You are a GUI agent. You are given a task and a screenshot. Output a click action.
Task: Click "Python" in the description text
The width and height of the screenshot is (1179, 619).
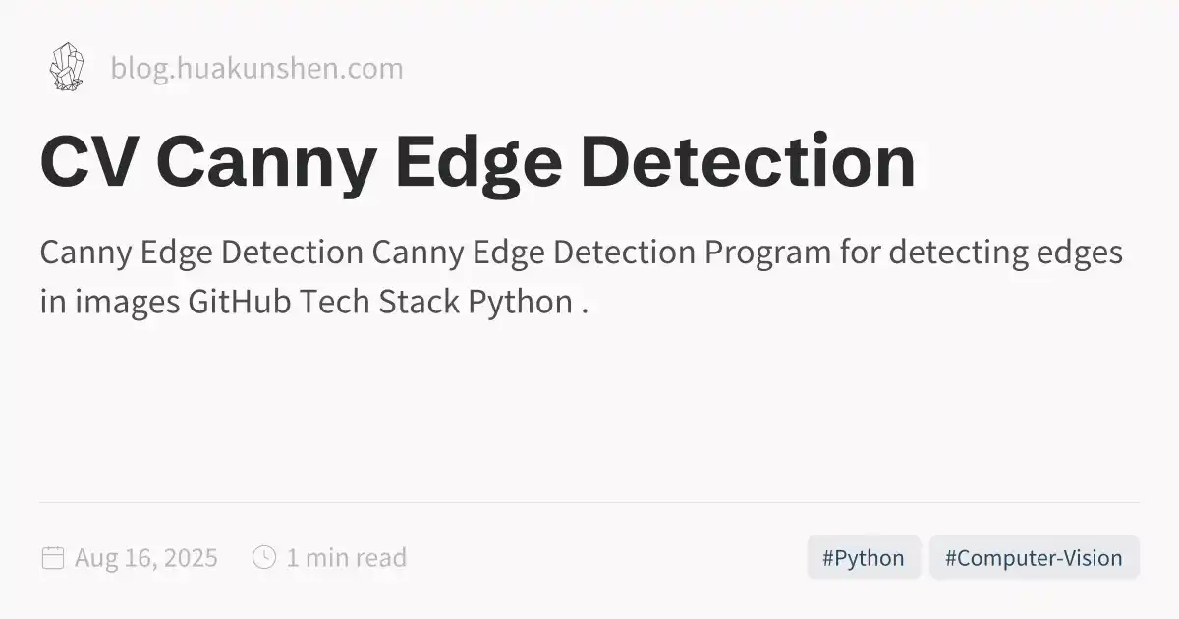519,302
